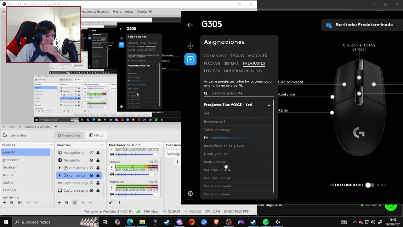Toggle the PREDETERMINADO / G-ALT switch
Image resolution: width=403 pixels, height=227 pixels.
[x=370, y=185]
